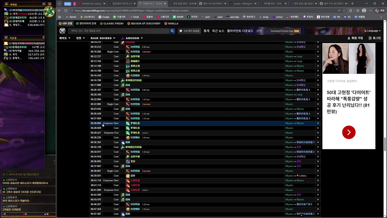Click the Warcraft Logs site logo
387x218 pixels.
[62, 31]
